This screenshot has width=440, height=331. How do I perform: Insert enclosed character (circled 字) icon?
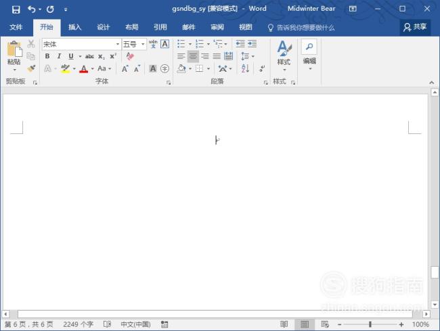(164, 68)
